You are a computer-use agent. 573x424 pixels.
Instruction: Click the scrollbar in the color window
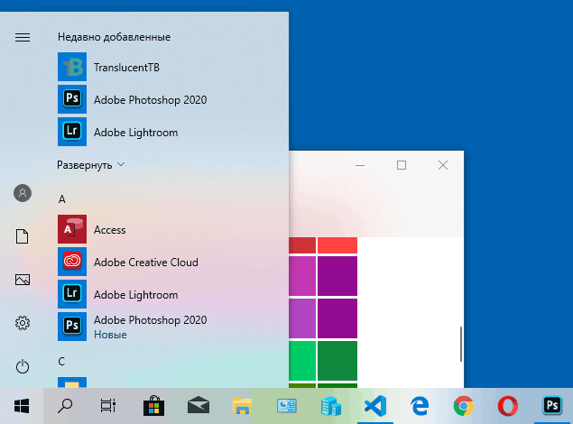pos(461,343)
